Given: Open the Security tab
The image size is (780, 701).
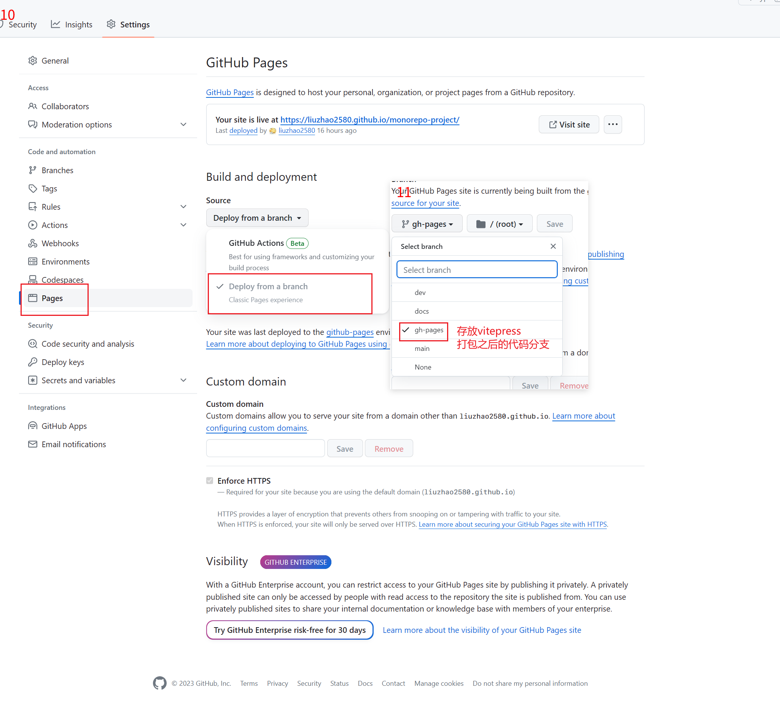Looking at the screenshot, I should pos(19,24).
